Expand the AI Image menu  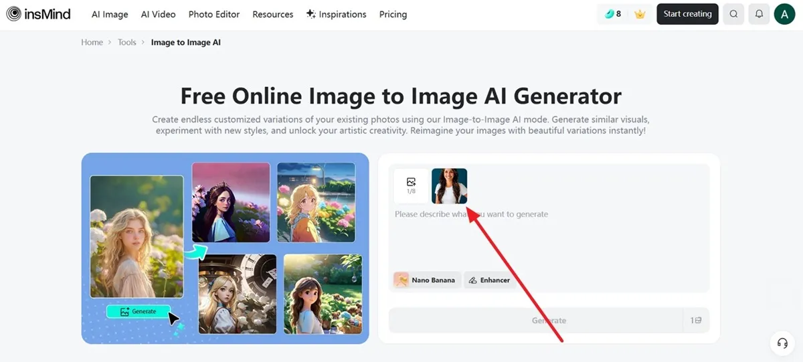click(x=110, y=14)
